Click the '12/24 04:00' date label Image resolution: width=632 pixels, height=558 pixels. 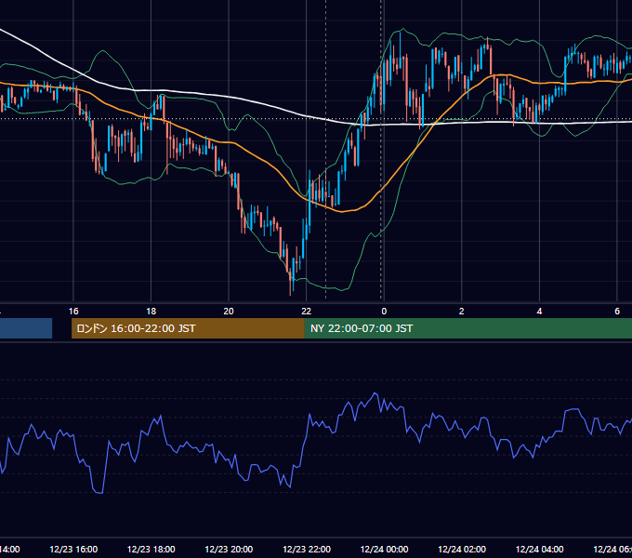click(540, 549)
